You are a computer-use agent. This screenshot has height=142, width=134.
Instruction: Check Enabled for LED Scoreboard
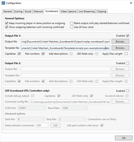pyautogui.click(x=128, y=91)
